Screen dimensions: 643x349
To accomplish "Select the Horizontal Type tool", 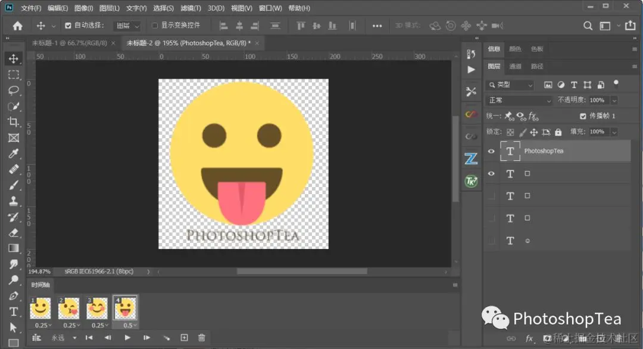I will [14, 311].
